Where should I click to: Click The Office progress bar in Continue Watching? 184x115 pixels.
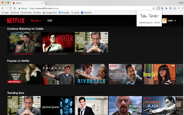click(x=91, y=54)
